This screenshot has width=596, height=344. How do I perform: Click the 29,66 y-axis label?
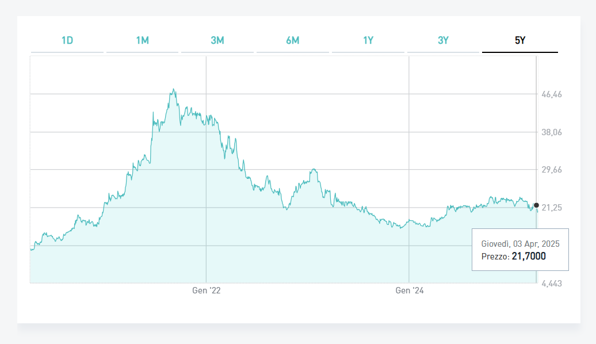click(552, 170)
